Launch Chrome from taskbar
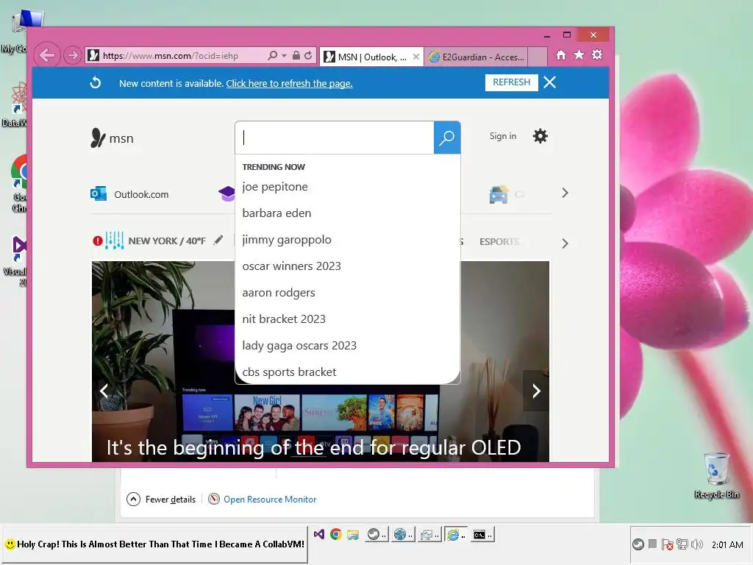 point(335,534)
